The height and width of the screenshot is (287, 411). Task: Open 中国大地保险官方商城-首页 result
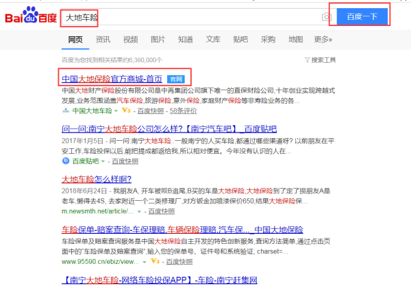click(112, 79)
